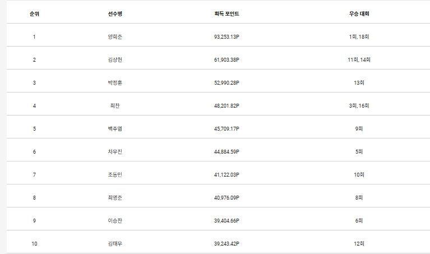This screenshot has height=254, width=430.
Task: Click player name 최찬
Action: 115,106
